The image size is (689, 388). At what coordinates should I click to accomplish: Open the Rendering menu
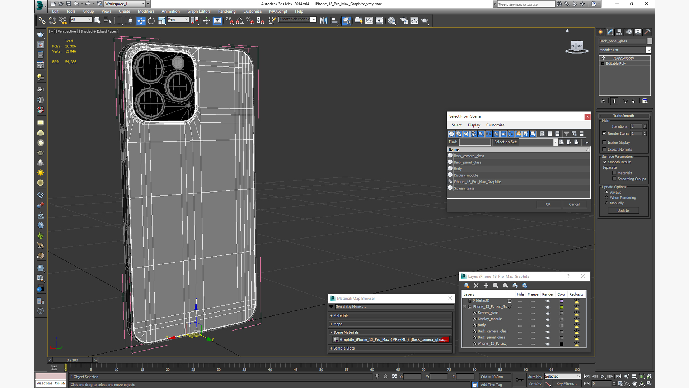[227, 11]
